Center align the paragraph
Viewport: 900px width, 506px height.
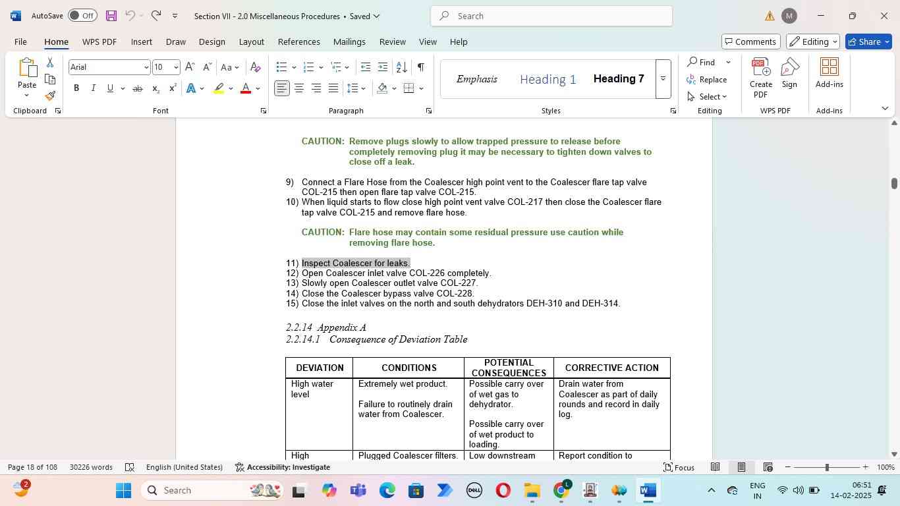point(299,88)
